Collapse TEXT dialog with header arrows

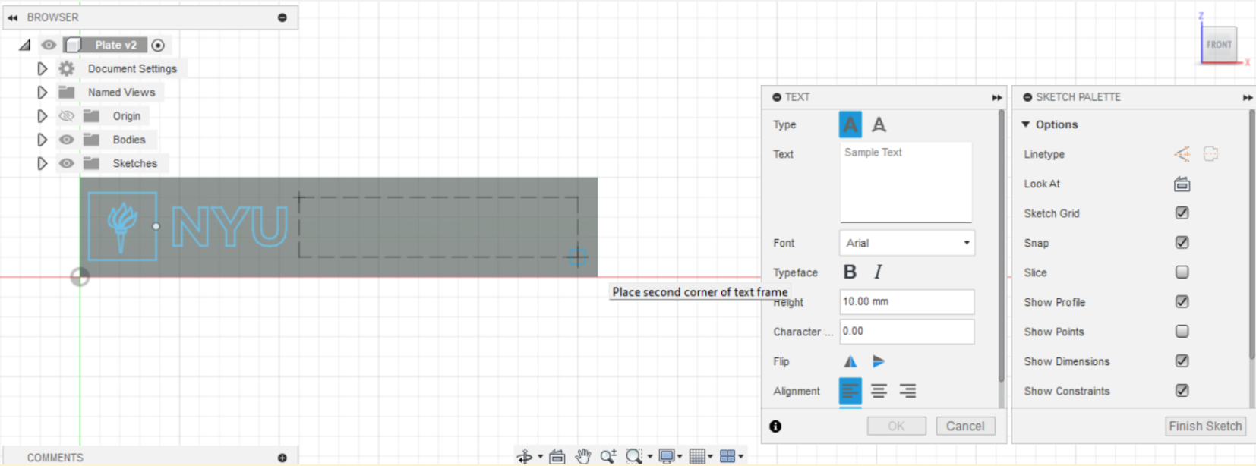tap(996, 97)
